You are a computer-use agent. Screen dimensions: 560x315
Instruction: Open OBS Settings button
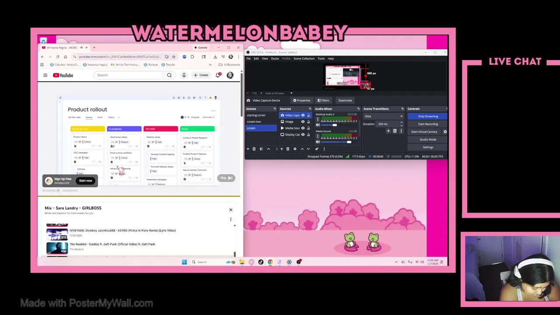click(x=428, y=147)
